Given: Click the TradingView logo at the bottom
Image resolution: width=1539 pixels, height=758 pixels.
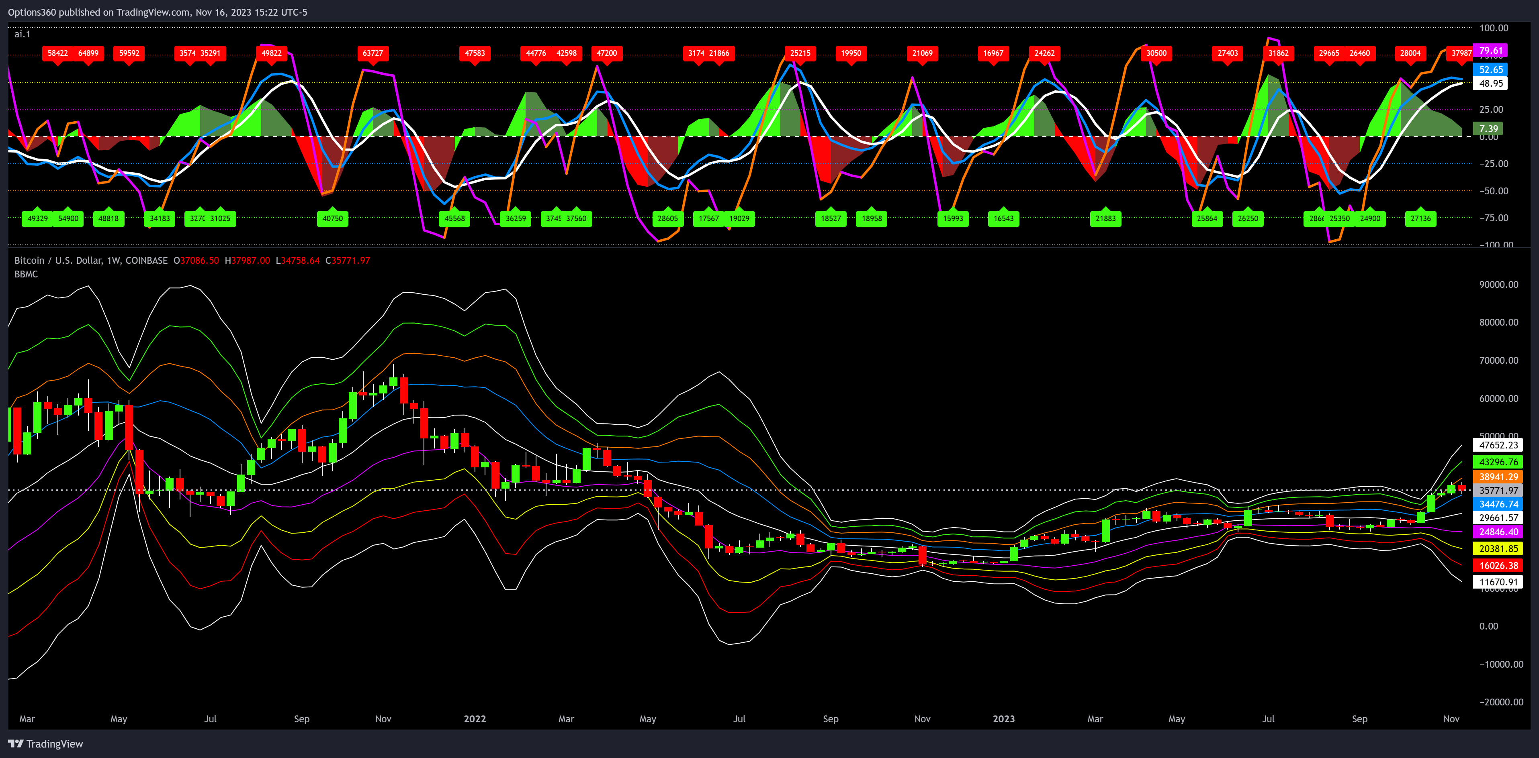Looking at the screenshot, I should click(45, 744).
